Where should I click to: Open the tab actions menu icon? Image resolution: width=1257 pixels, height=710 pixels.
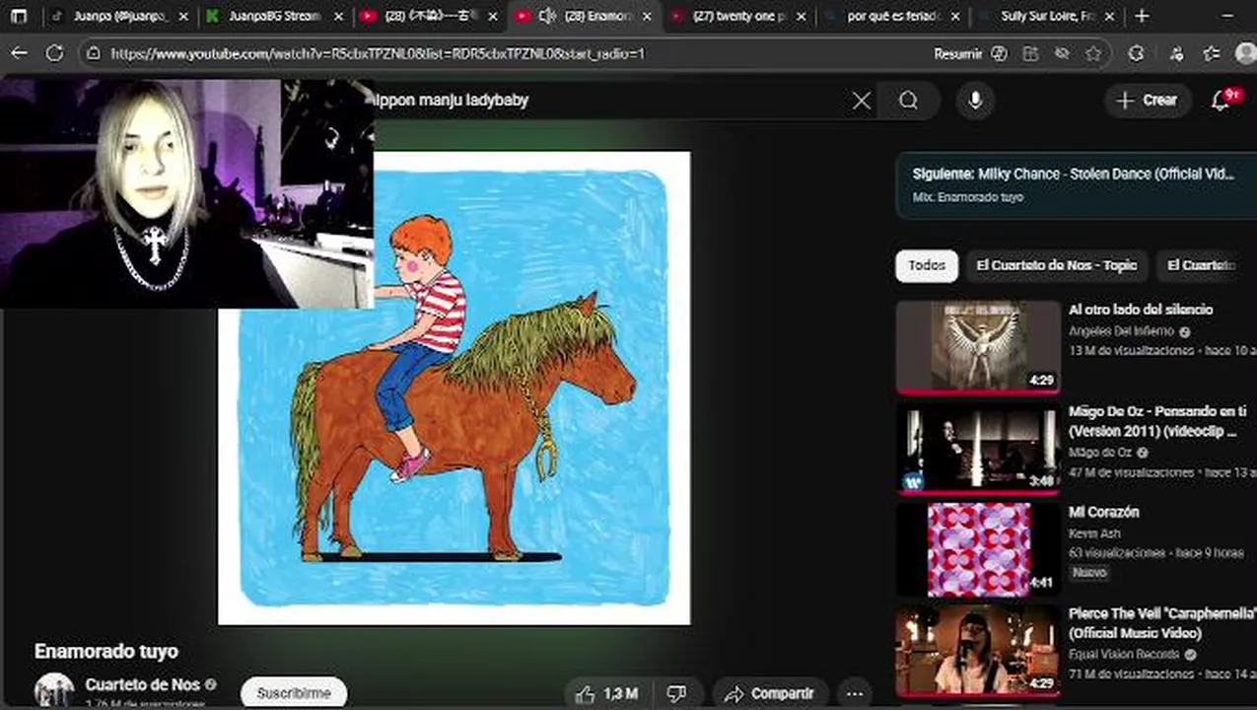coord(19,16)
